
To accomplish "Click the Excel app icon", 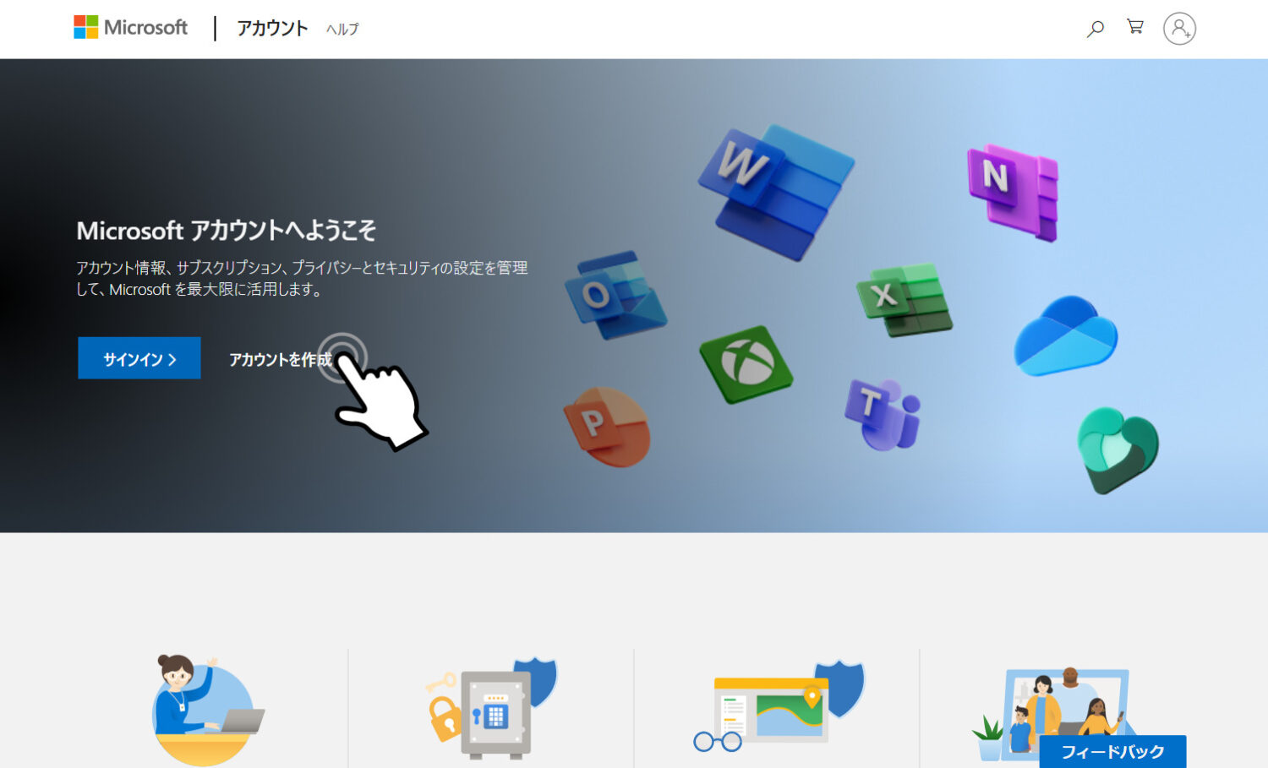I will point(904,300).
